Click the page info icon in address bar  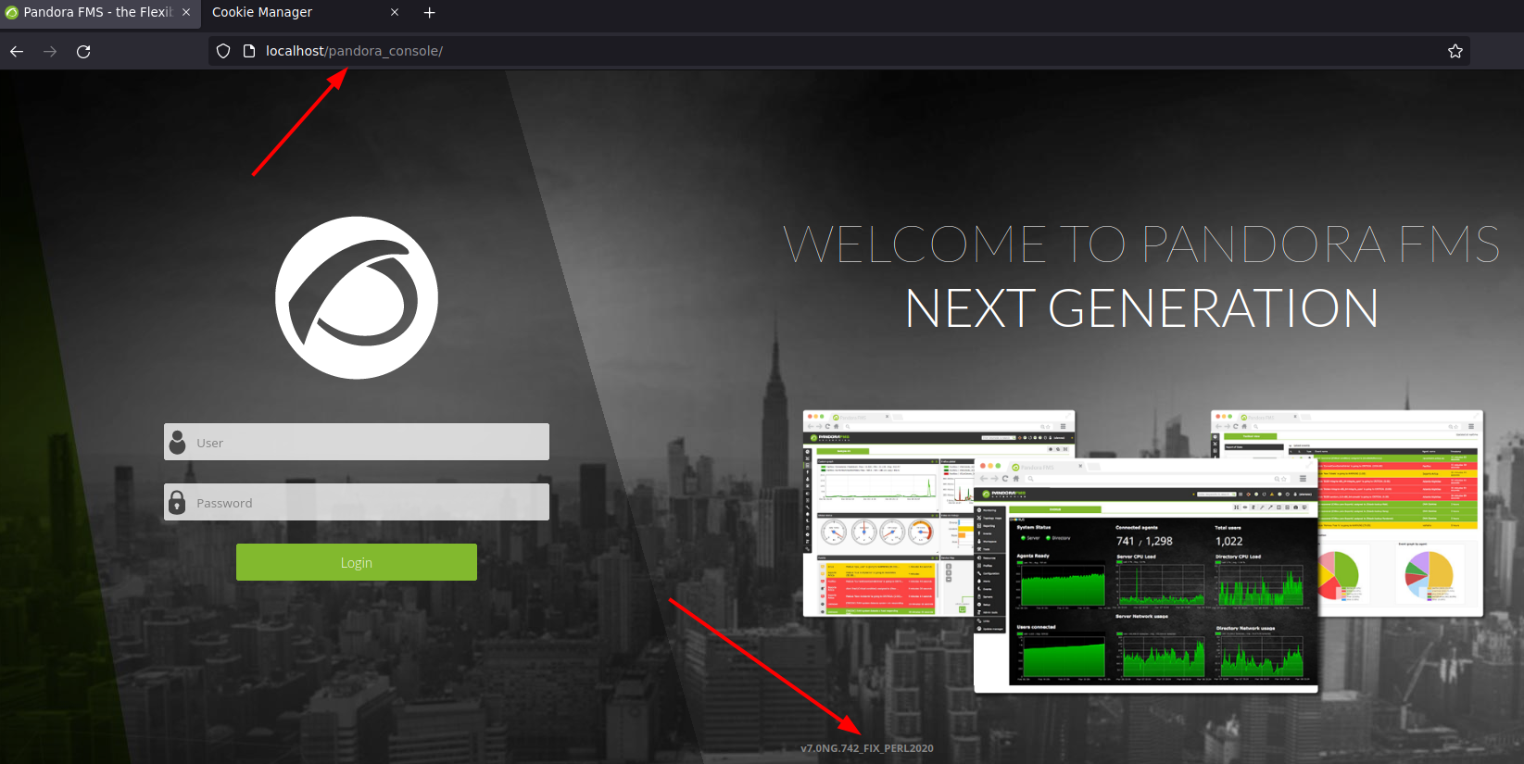[x=248, y=51]
